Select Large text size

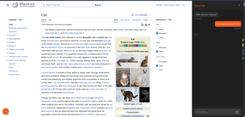pos(157,37)
